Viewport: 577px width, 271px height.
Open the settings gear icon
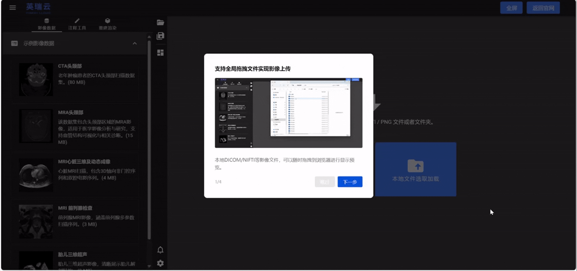coord(160,263)
